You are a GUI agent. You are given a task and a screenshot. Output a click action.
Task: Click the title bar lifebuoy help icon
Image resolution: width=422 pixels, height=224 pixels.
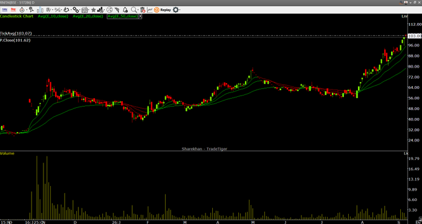[406, 2]
